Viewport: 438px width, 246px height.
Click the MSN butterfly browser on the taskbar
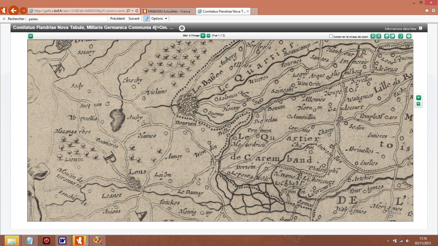coord(79,241)
